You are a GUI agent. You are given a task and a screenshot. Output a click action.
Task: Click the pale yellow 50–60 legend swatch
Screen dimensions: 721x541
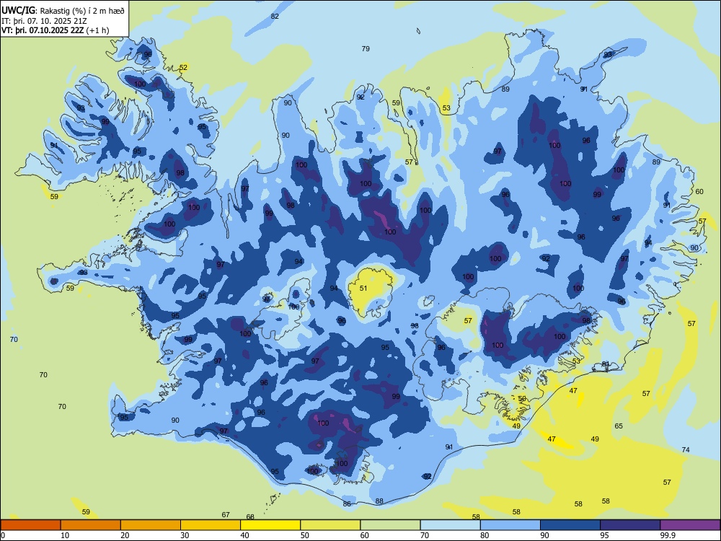tap(330, 525)
